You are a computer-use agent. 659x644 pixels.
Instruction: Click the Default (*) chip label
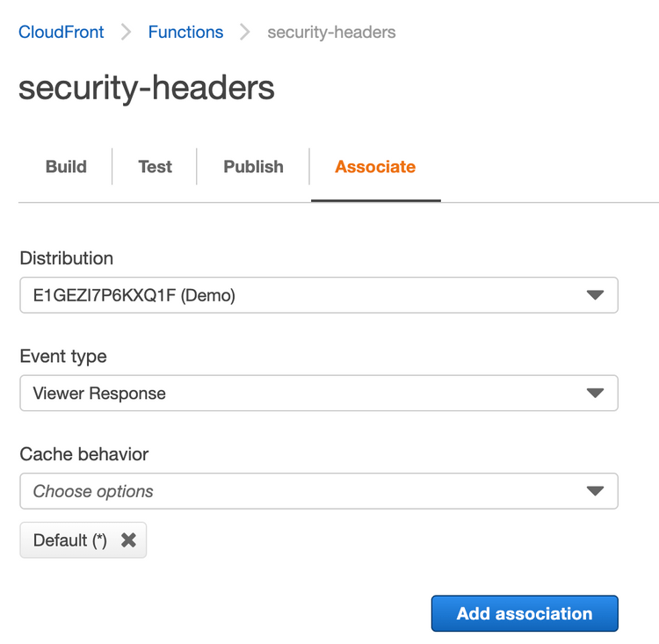(x=70, y=540)
